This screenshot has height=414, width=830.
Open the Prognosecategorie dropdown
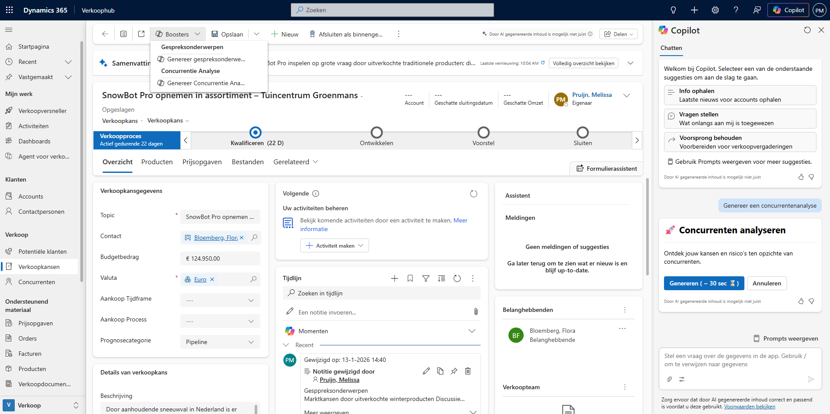click(x=220, y=342)
